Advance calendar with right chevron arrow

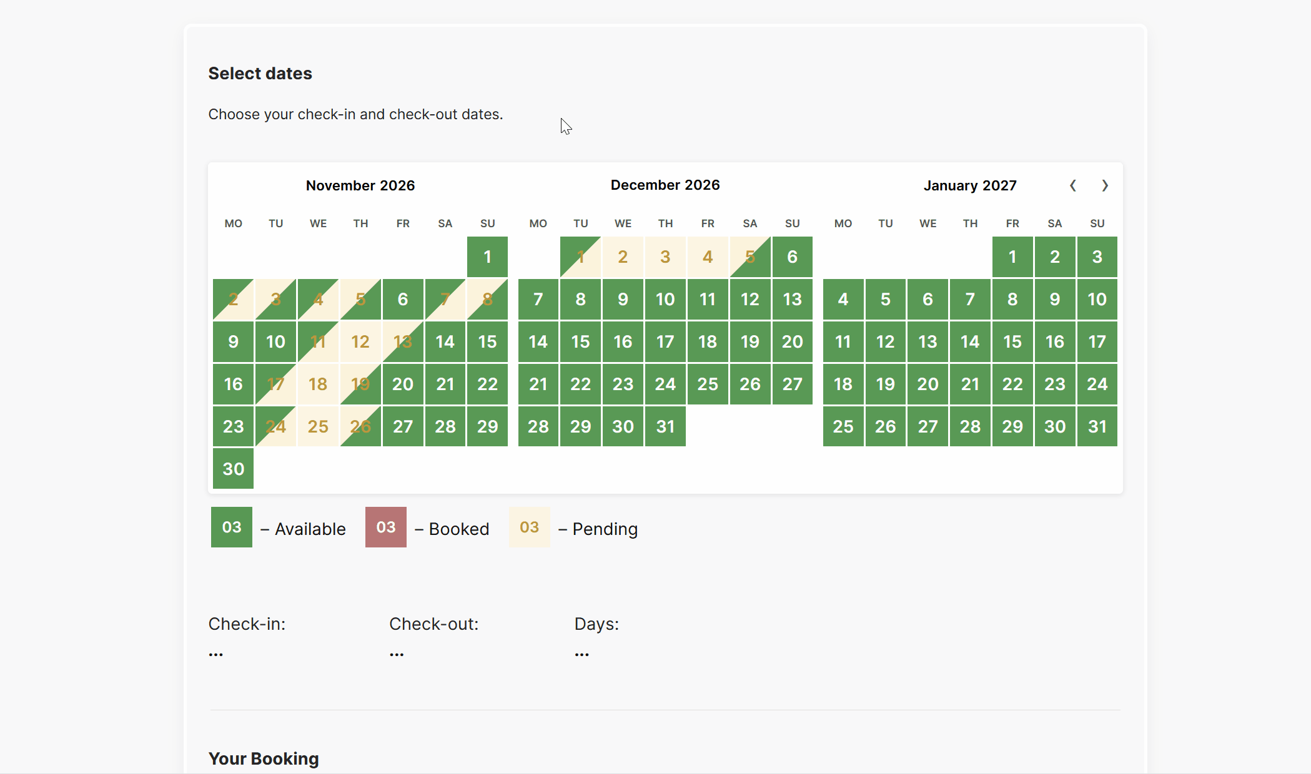1105,185
